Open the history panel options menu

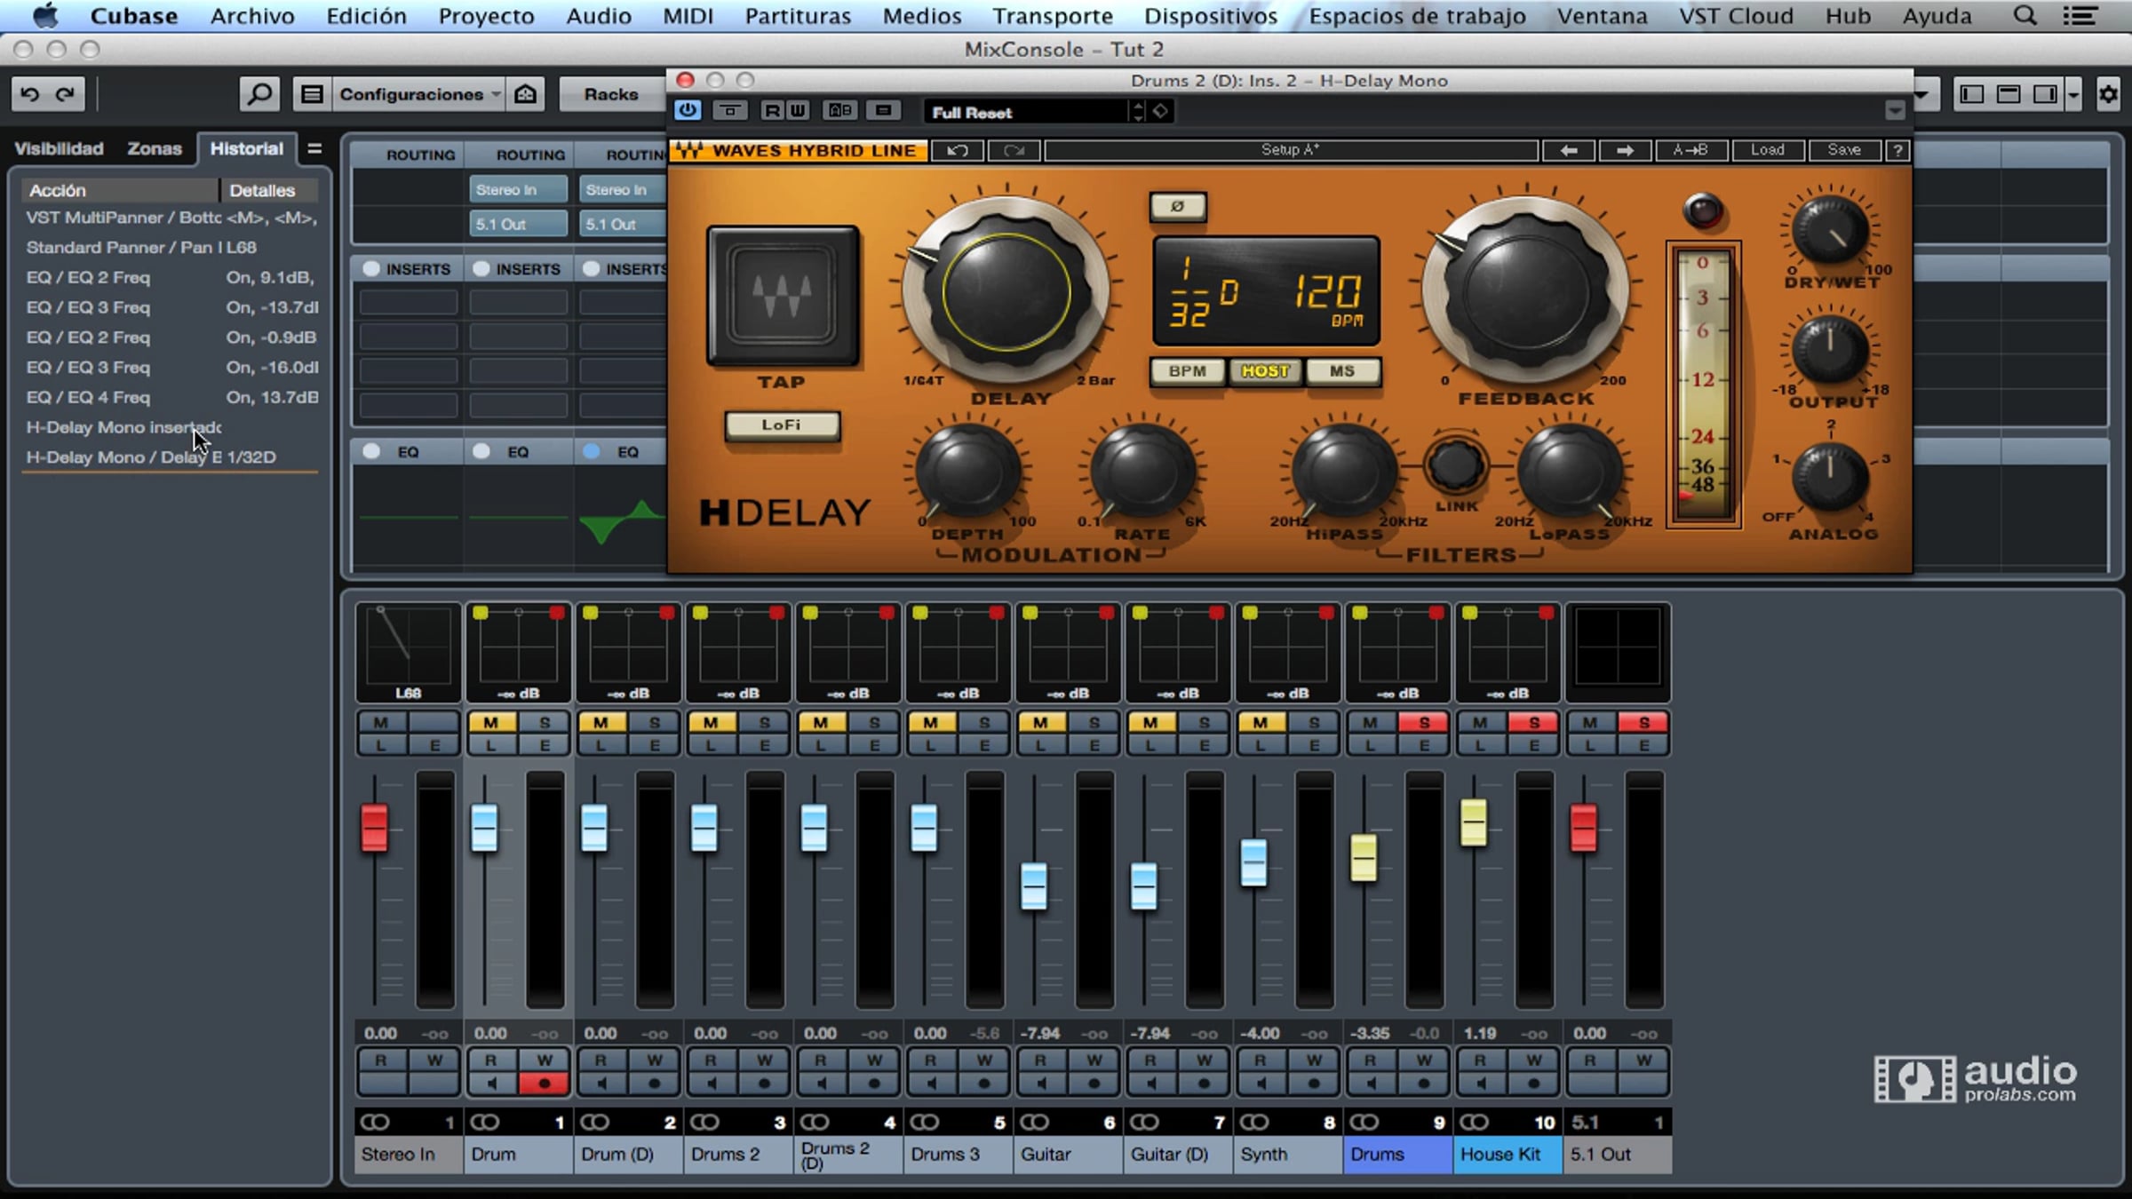pyautogui.click(x=314, y=148)
